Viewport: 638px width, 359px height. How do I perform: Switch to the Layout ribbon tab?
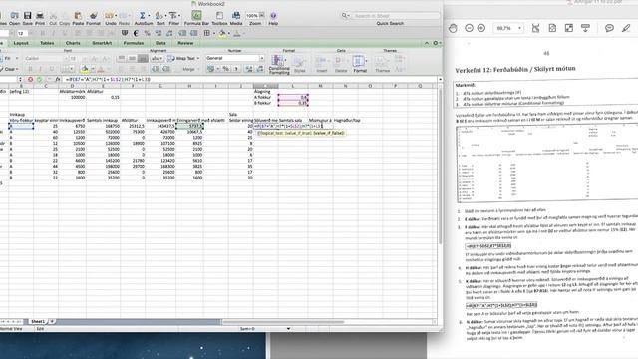click(21, 43)
